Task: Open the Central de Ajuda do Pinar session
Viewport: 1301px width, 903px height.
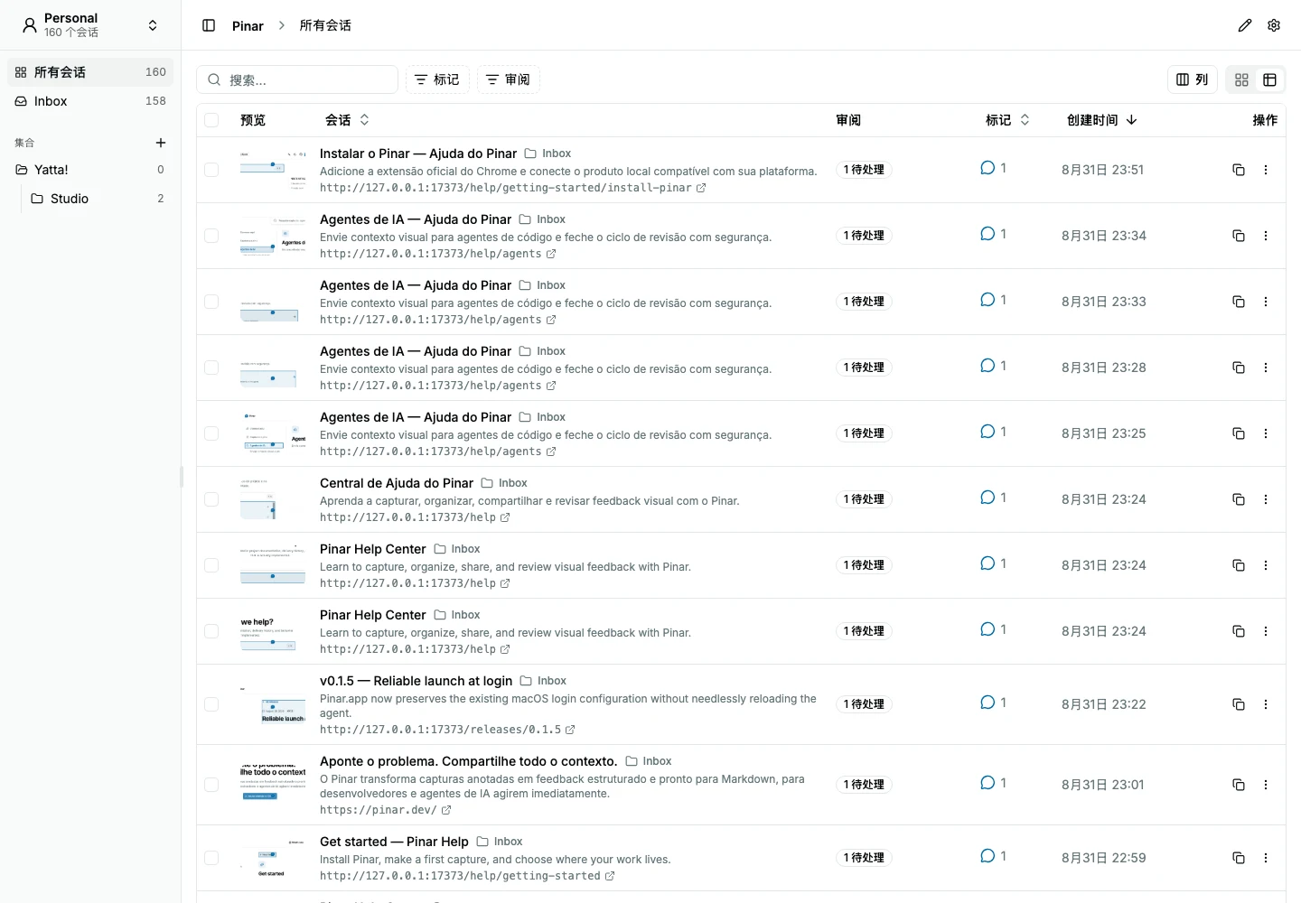Action: 397,483
